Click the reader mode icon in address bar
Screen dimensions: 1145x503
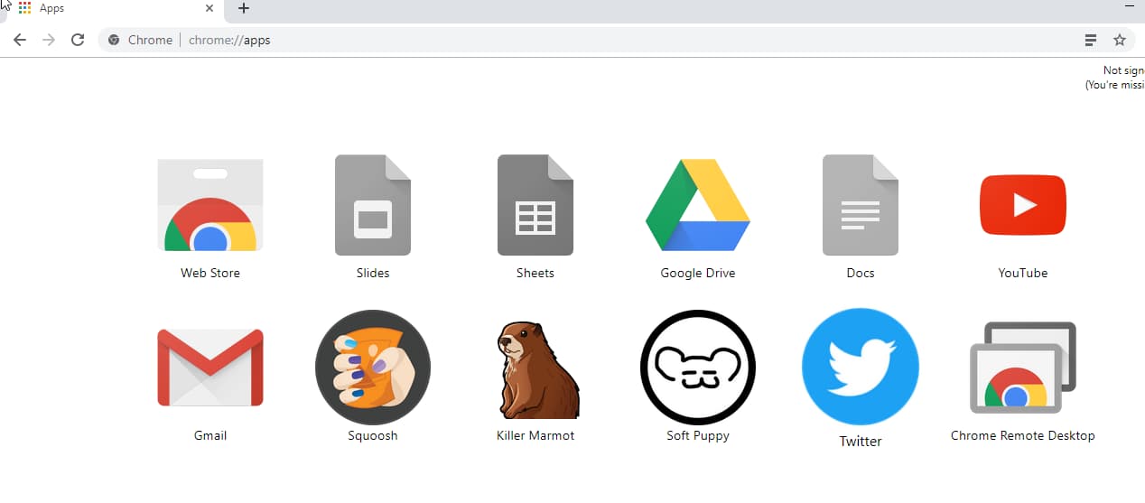(1091, 40)
